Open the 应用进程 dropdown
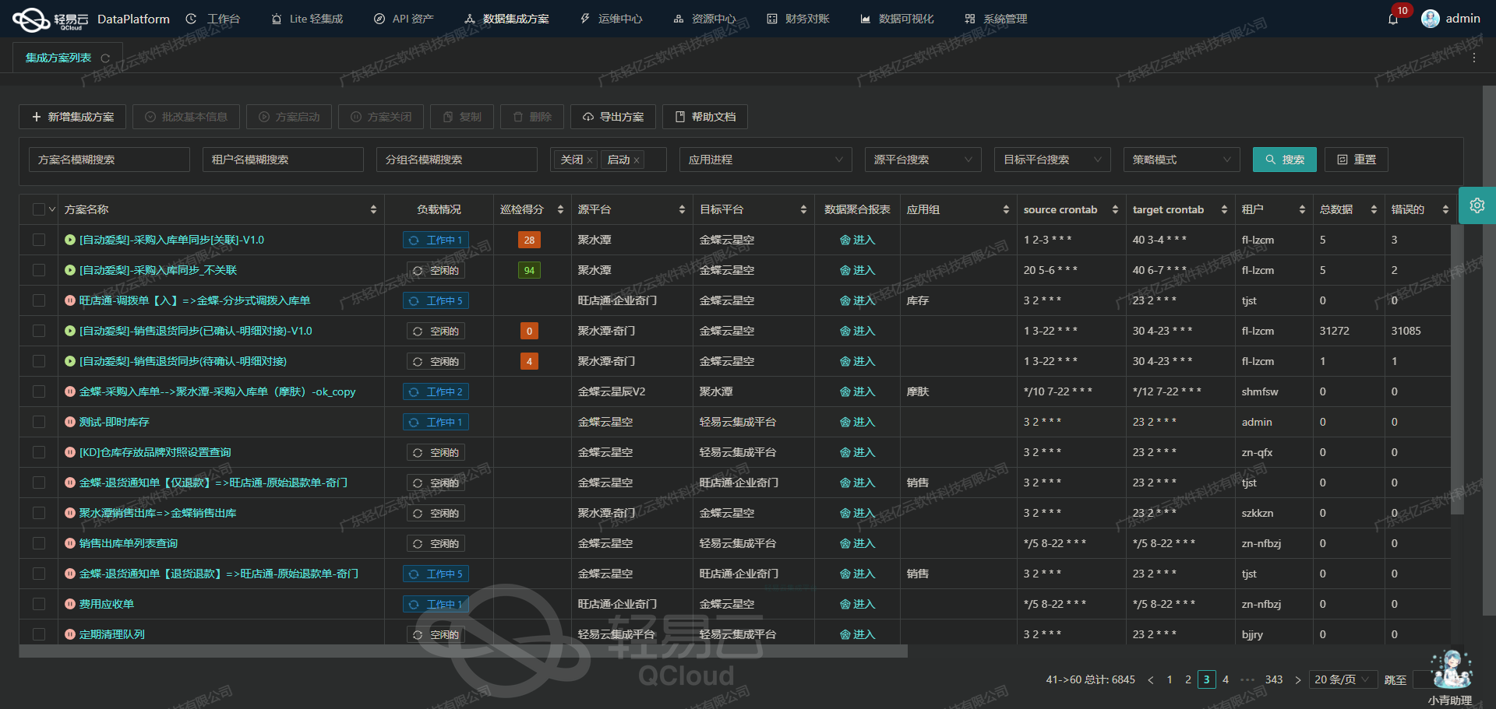The height and width of the screenshot is (709, 1496). [x=766, y=160]
